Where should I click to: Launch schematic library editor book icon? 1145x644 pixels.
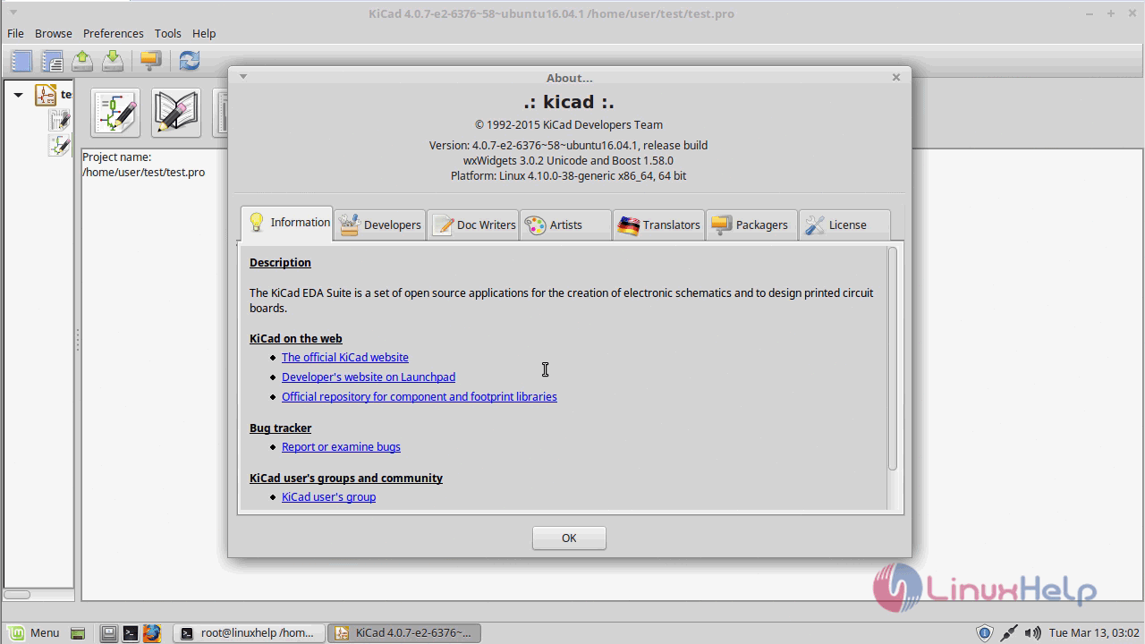pos(175,113)
